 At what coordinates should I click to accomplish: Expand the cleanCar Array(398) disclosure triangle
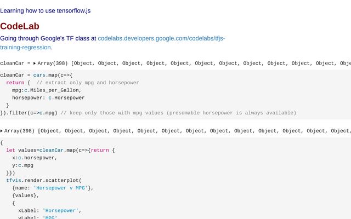pos(35,64)
